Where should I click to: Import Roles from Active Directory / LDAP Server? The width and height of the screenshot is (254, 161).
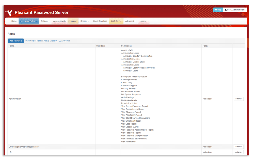click(48, 41)
